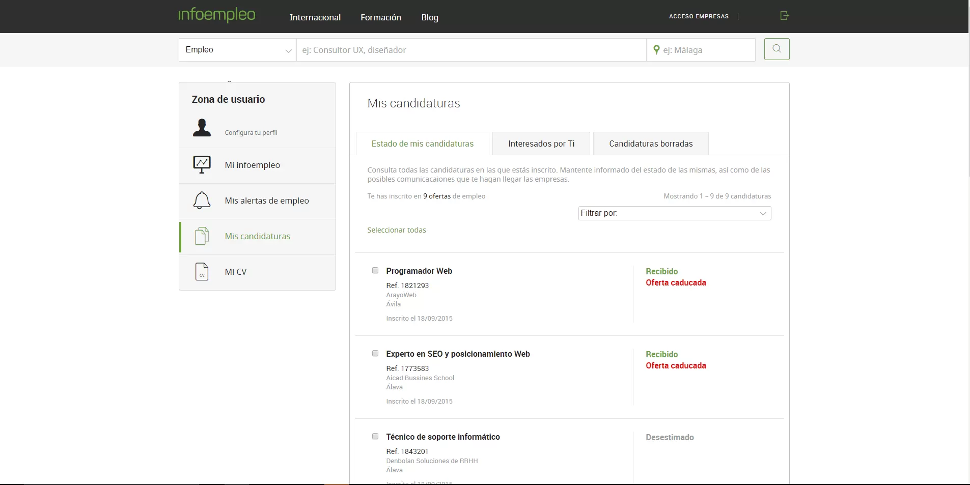Click the user profile silhouette icon
The image size is (970, 485).
click(202, 127)
